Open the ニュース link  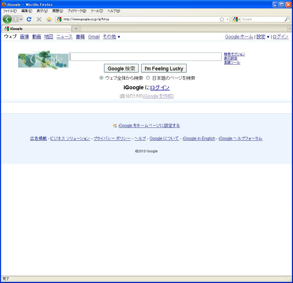coord(64,37)
